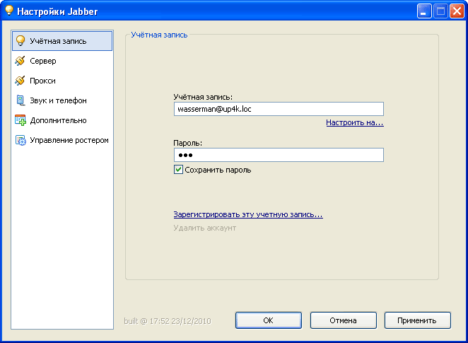468x343 pixels.
Task: Click the phone icon for Звук и телефон
Action: point(21,100)
